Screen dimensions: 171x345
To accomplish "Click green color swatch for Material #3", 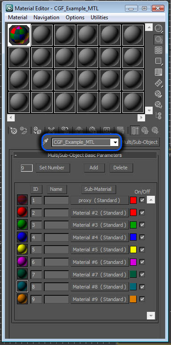I will 133,224.
